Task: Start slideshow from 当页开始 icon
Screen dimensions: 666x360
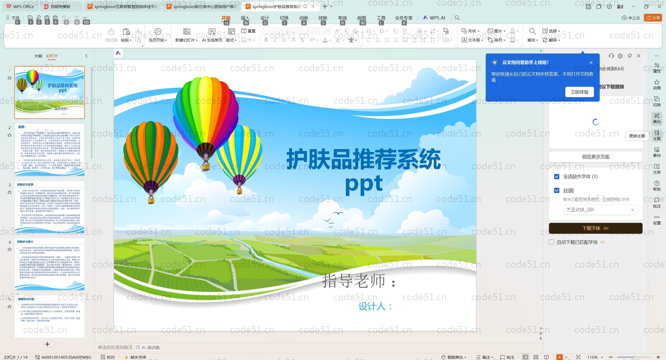Action: 158,32
